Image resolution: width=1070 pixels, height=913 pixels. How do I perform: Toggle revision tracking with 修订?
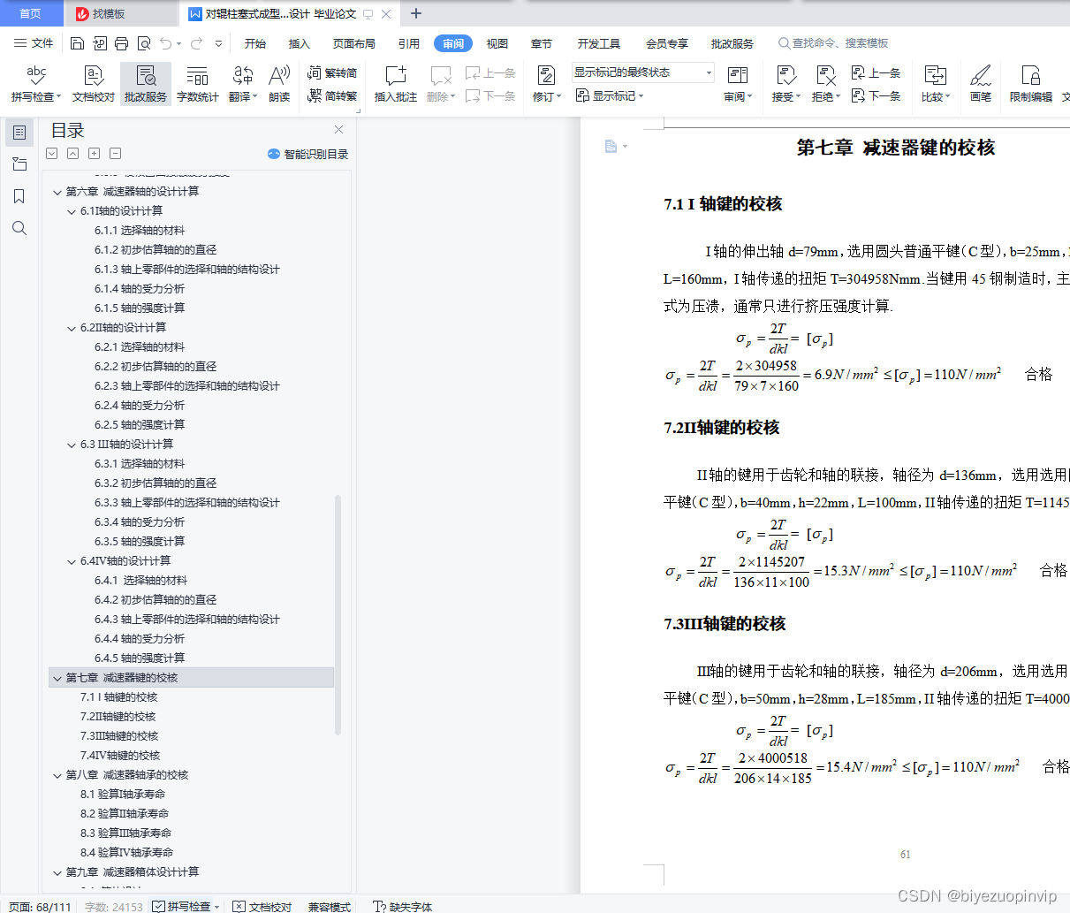[x=543, y=84]
